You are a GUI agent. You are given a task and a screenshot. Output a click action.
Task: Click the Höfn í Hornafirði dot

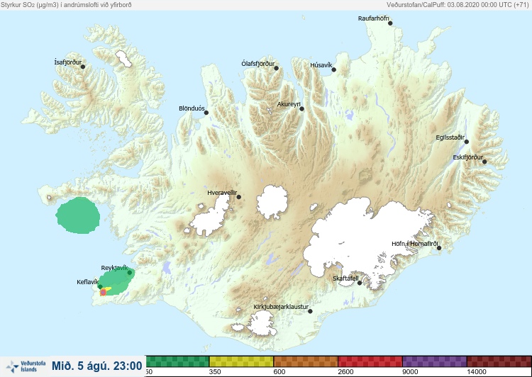coord(439,248)
